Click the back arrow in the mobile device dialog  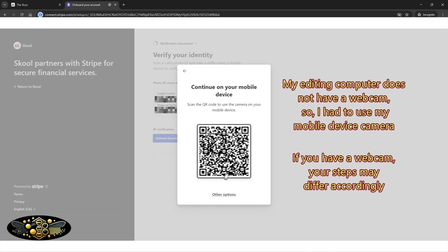tap(185, 71)
